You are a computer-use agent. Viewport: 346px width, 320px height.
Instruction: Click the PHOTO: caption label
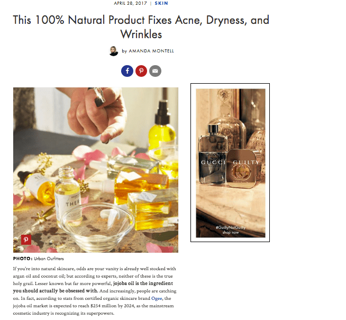tap(23, 259)
